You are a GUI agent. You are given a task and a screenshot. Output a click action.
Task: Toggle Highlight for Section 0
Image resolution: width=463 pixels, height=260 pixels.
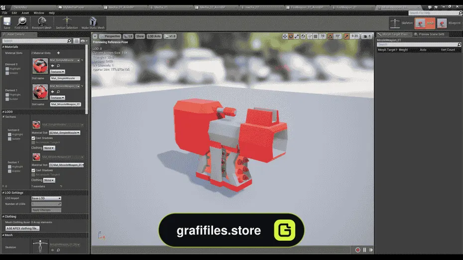click(x=9, y=134)
